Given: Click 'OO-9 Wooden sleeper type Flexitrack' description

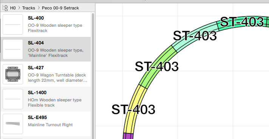Looking at the screenshot, I should [x=55, y=28].
